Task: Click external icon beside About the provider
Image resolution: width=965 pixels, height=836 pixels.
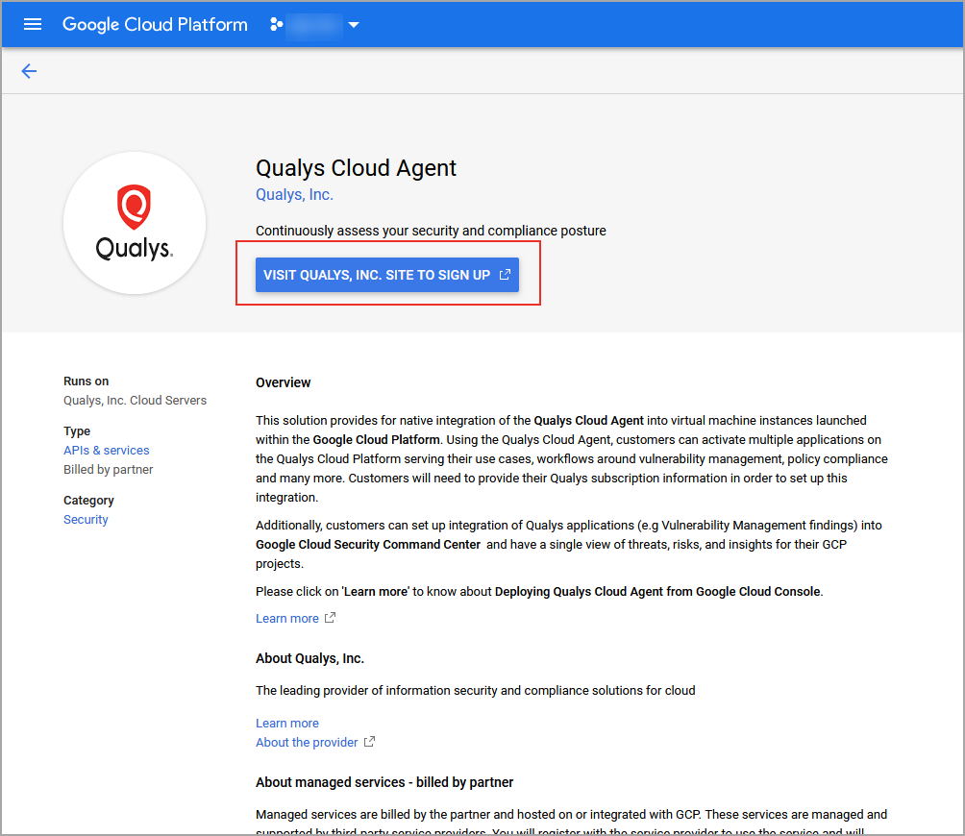Action: tap(369, 742)
